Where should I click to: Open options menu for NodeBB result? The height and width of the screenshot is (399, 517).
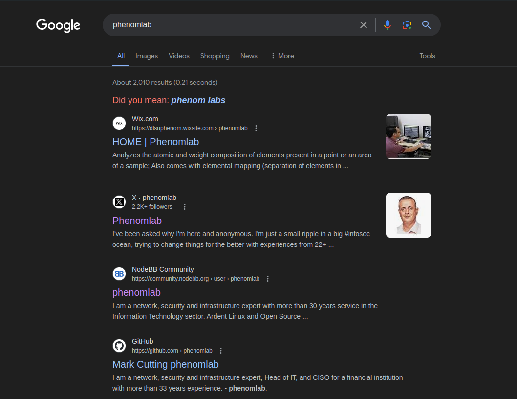(x=268, y=279)
